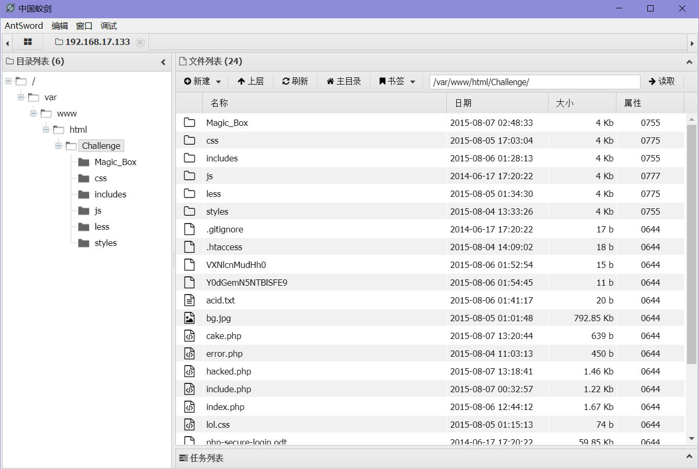The width and height of the screenshot is (699, 469).
Task: Go up with the 上层 button
Action: 251,81
